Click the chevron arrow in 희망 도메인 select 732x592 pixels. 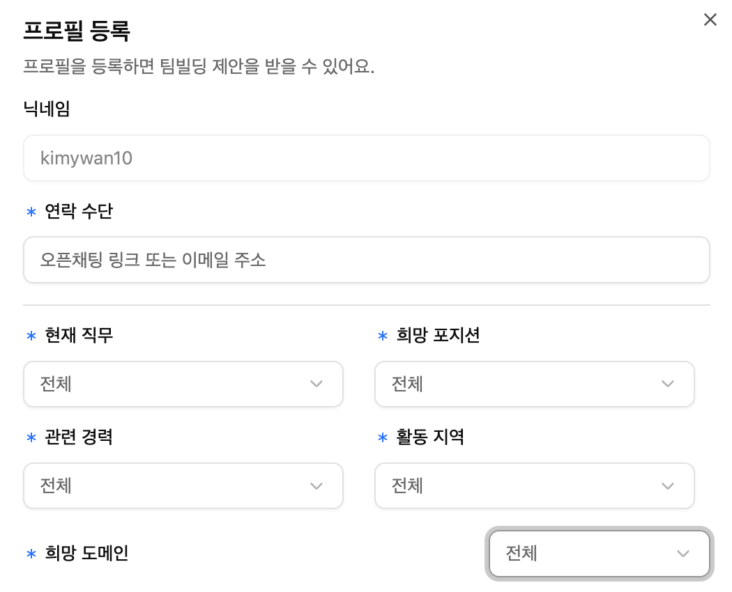click(683, 554)
